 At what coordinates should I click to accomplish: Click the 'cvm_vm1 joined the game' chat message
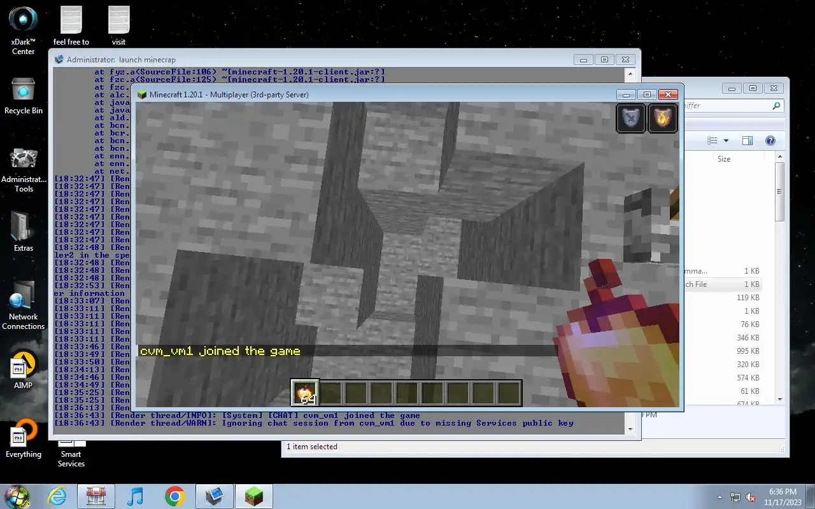coord(220,351)
